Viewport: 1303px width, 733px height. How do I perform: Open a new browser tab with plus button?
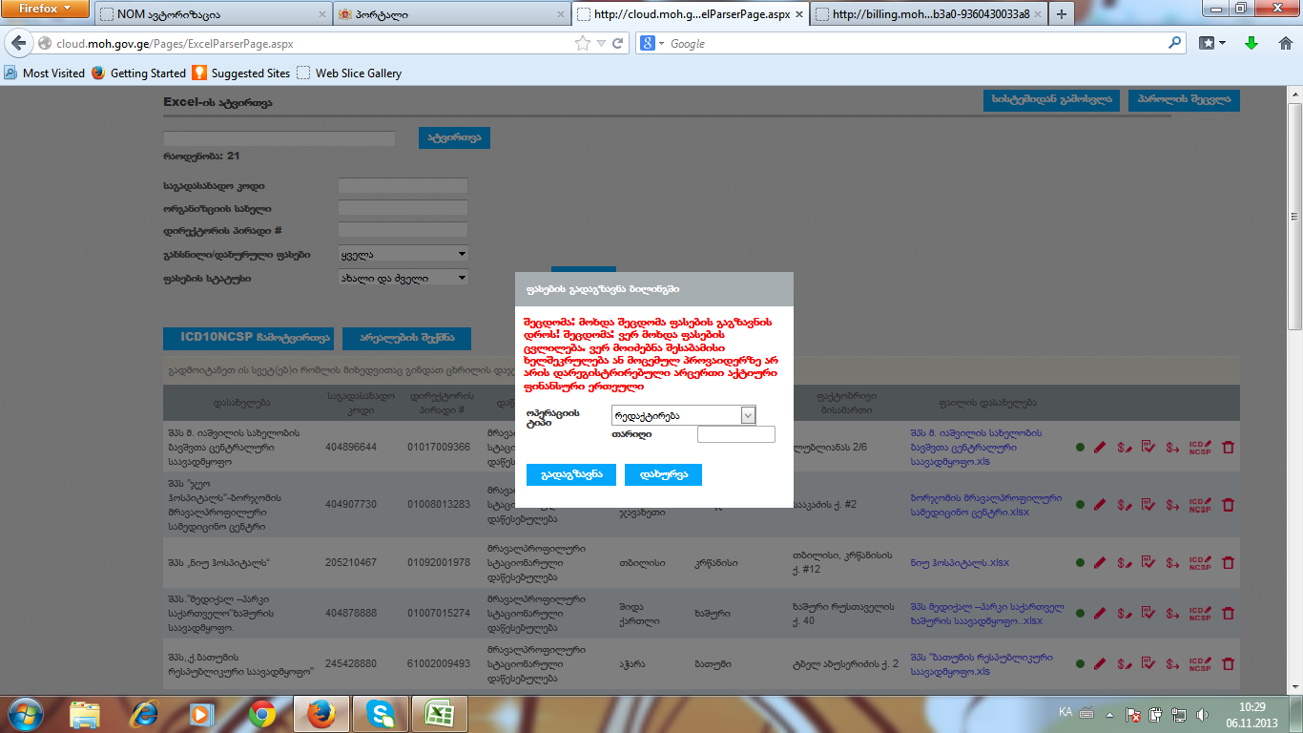[1061, 14]
